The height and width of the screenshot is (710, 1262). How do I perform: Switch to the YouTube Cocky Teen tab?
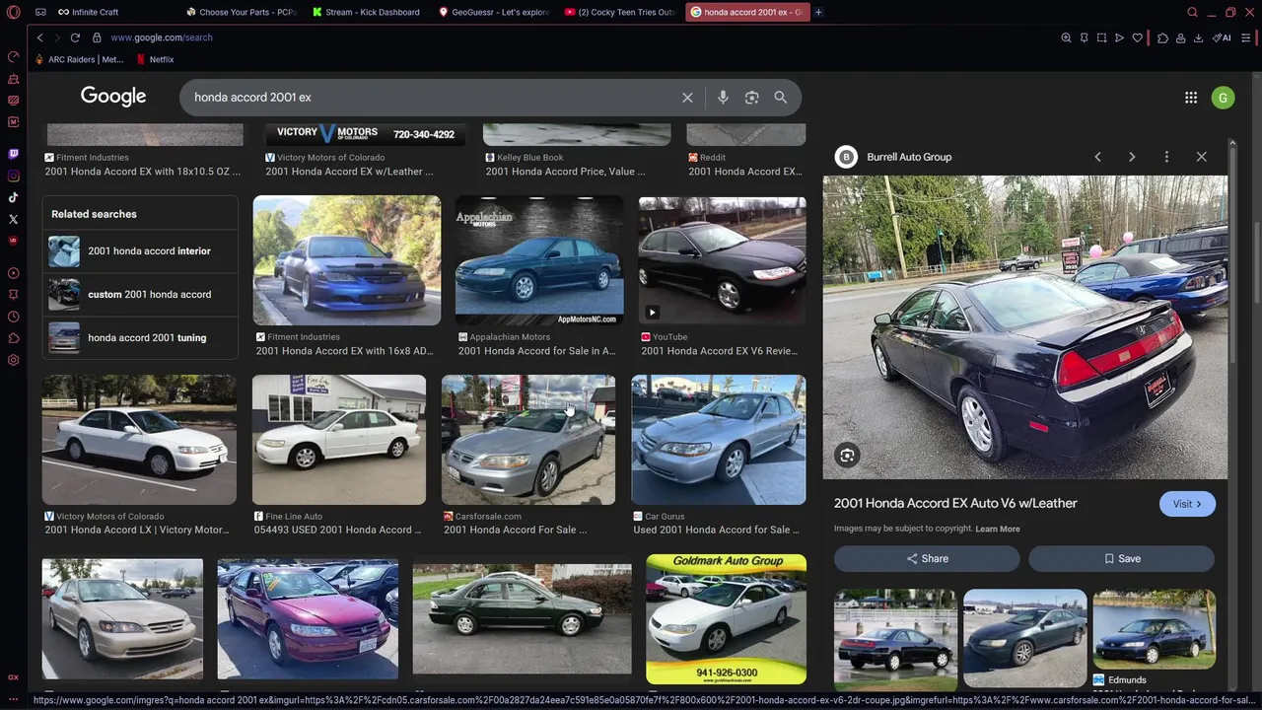coord(619,12)
